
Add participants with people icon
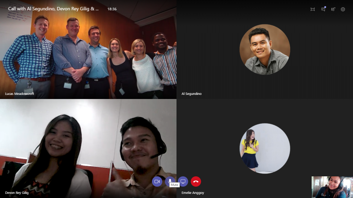tap(333, 9)
